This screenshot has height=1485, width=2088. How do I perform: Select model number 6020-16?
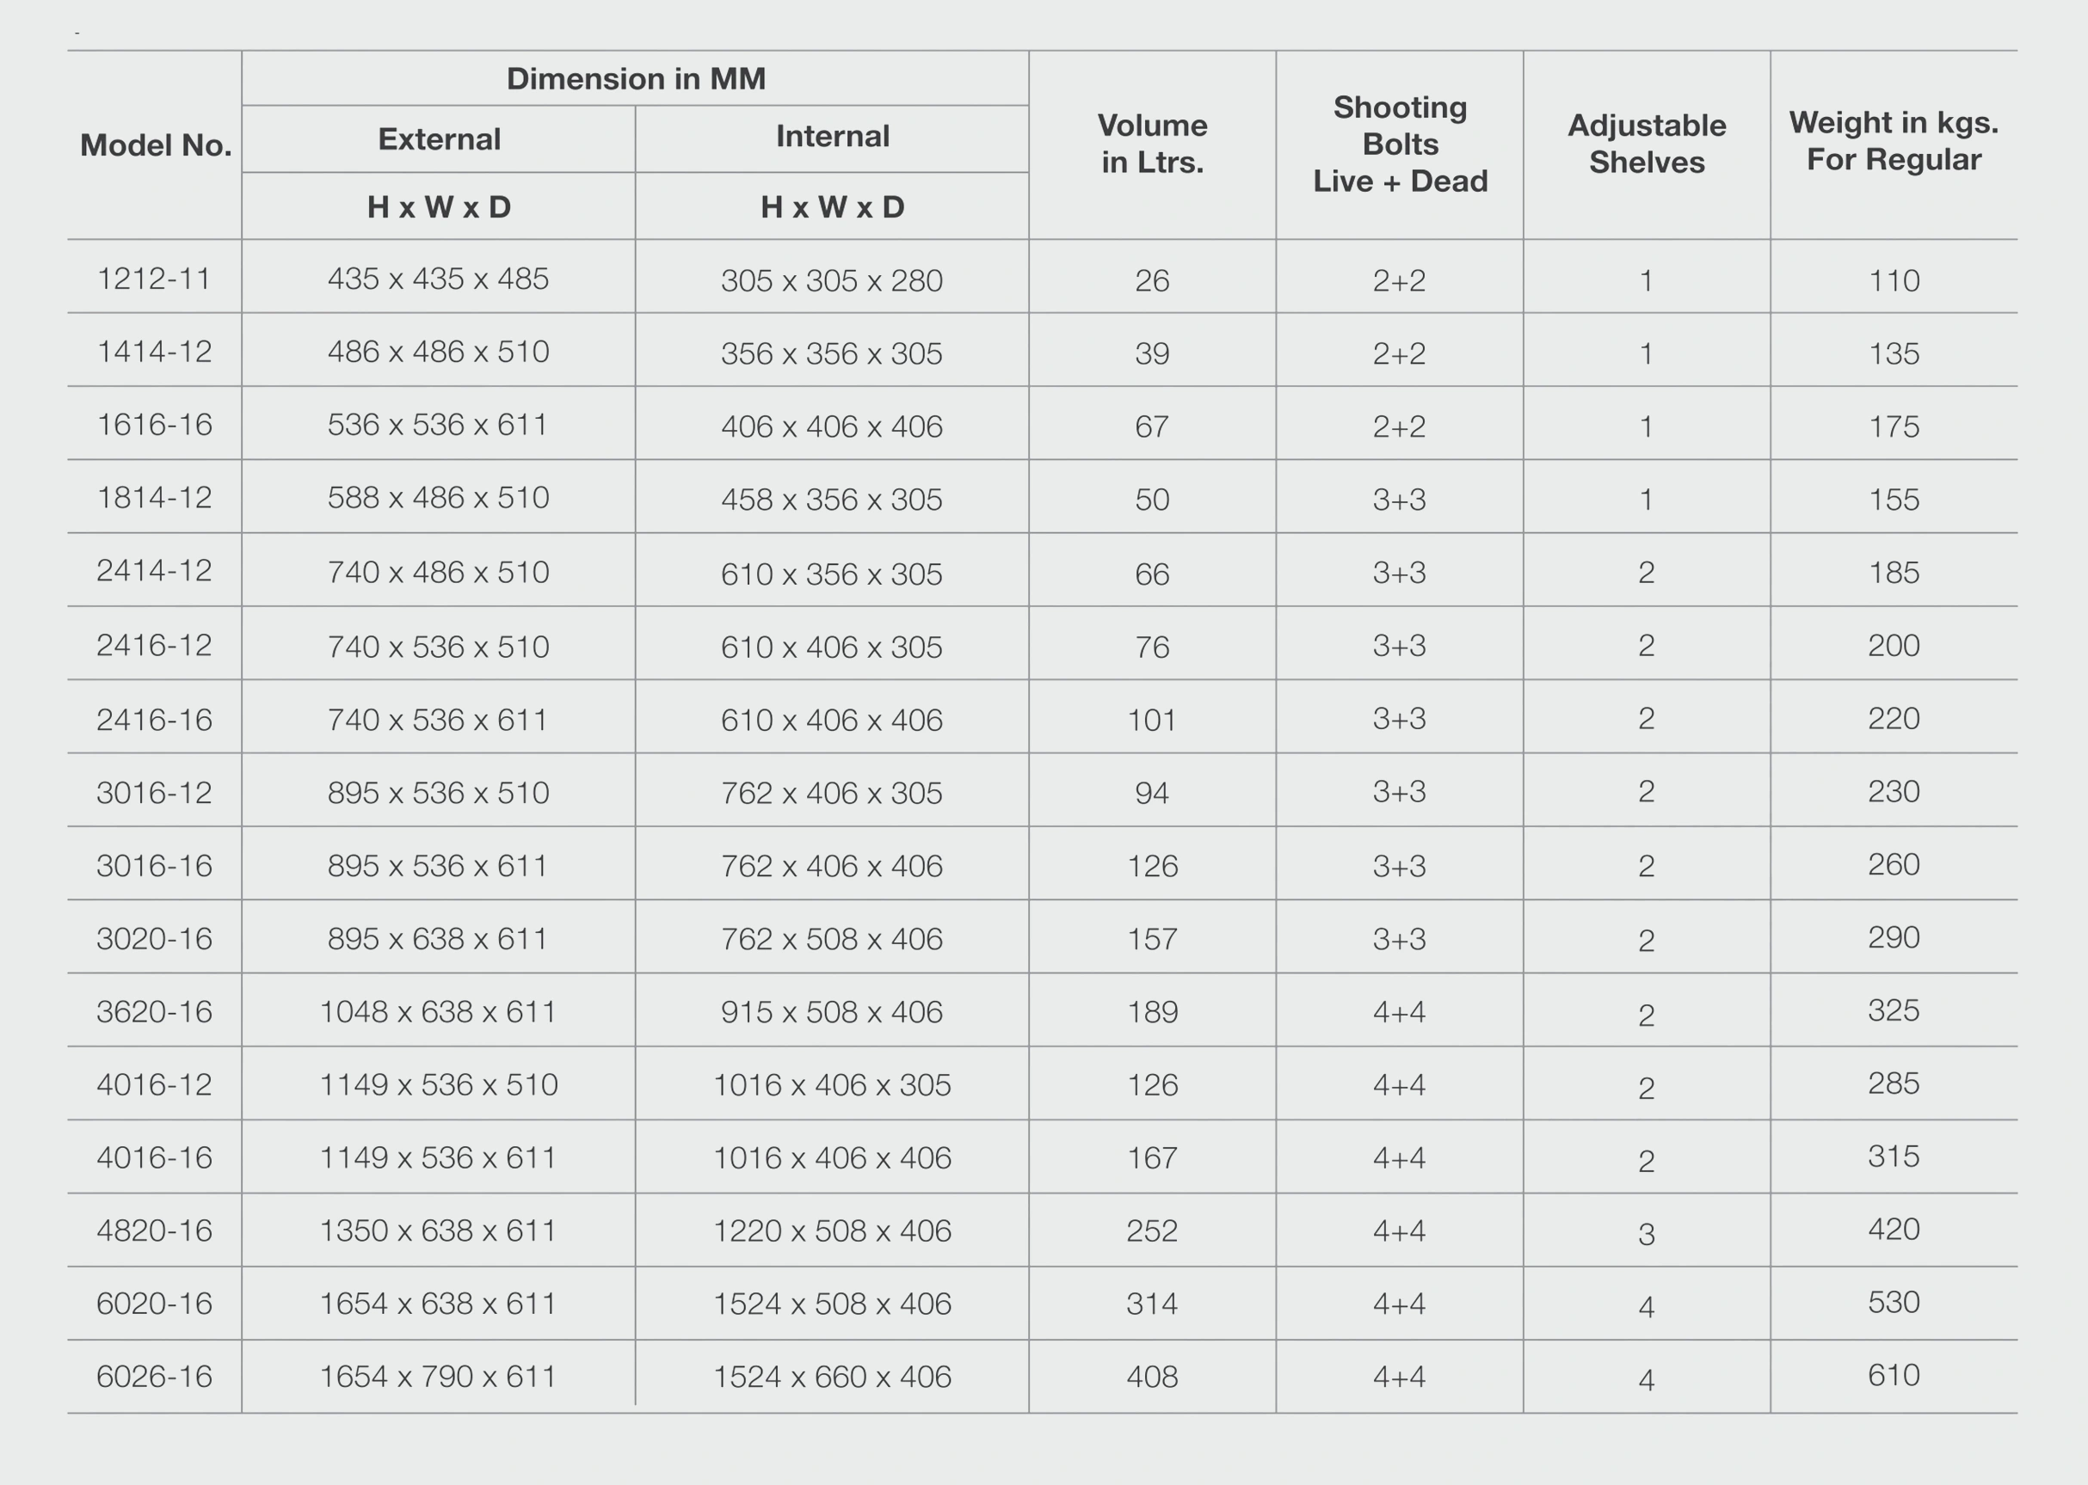point(155,1304)
